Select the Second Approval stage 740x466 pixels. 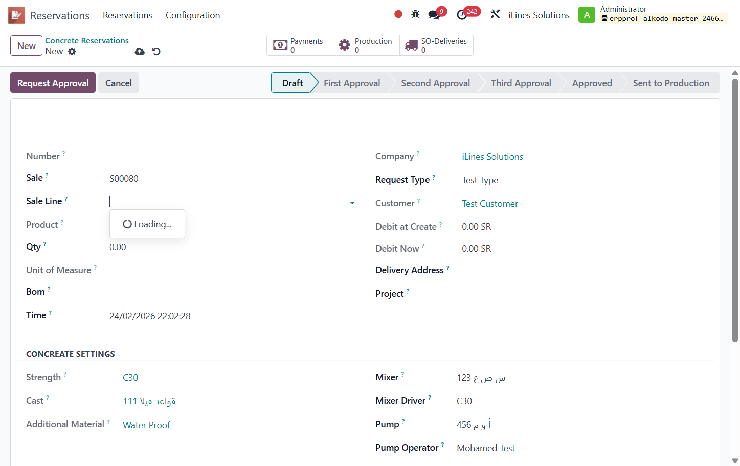pyautogui.click(x=435, y=83)
